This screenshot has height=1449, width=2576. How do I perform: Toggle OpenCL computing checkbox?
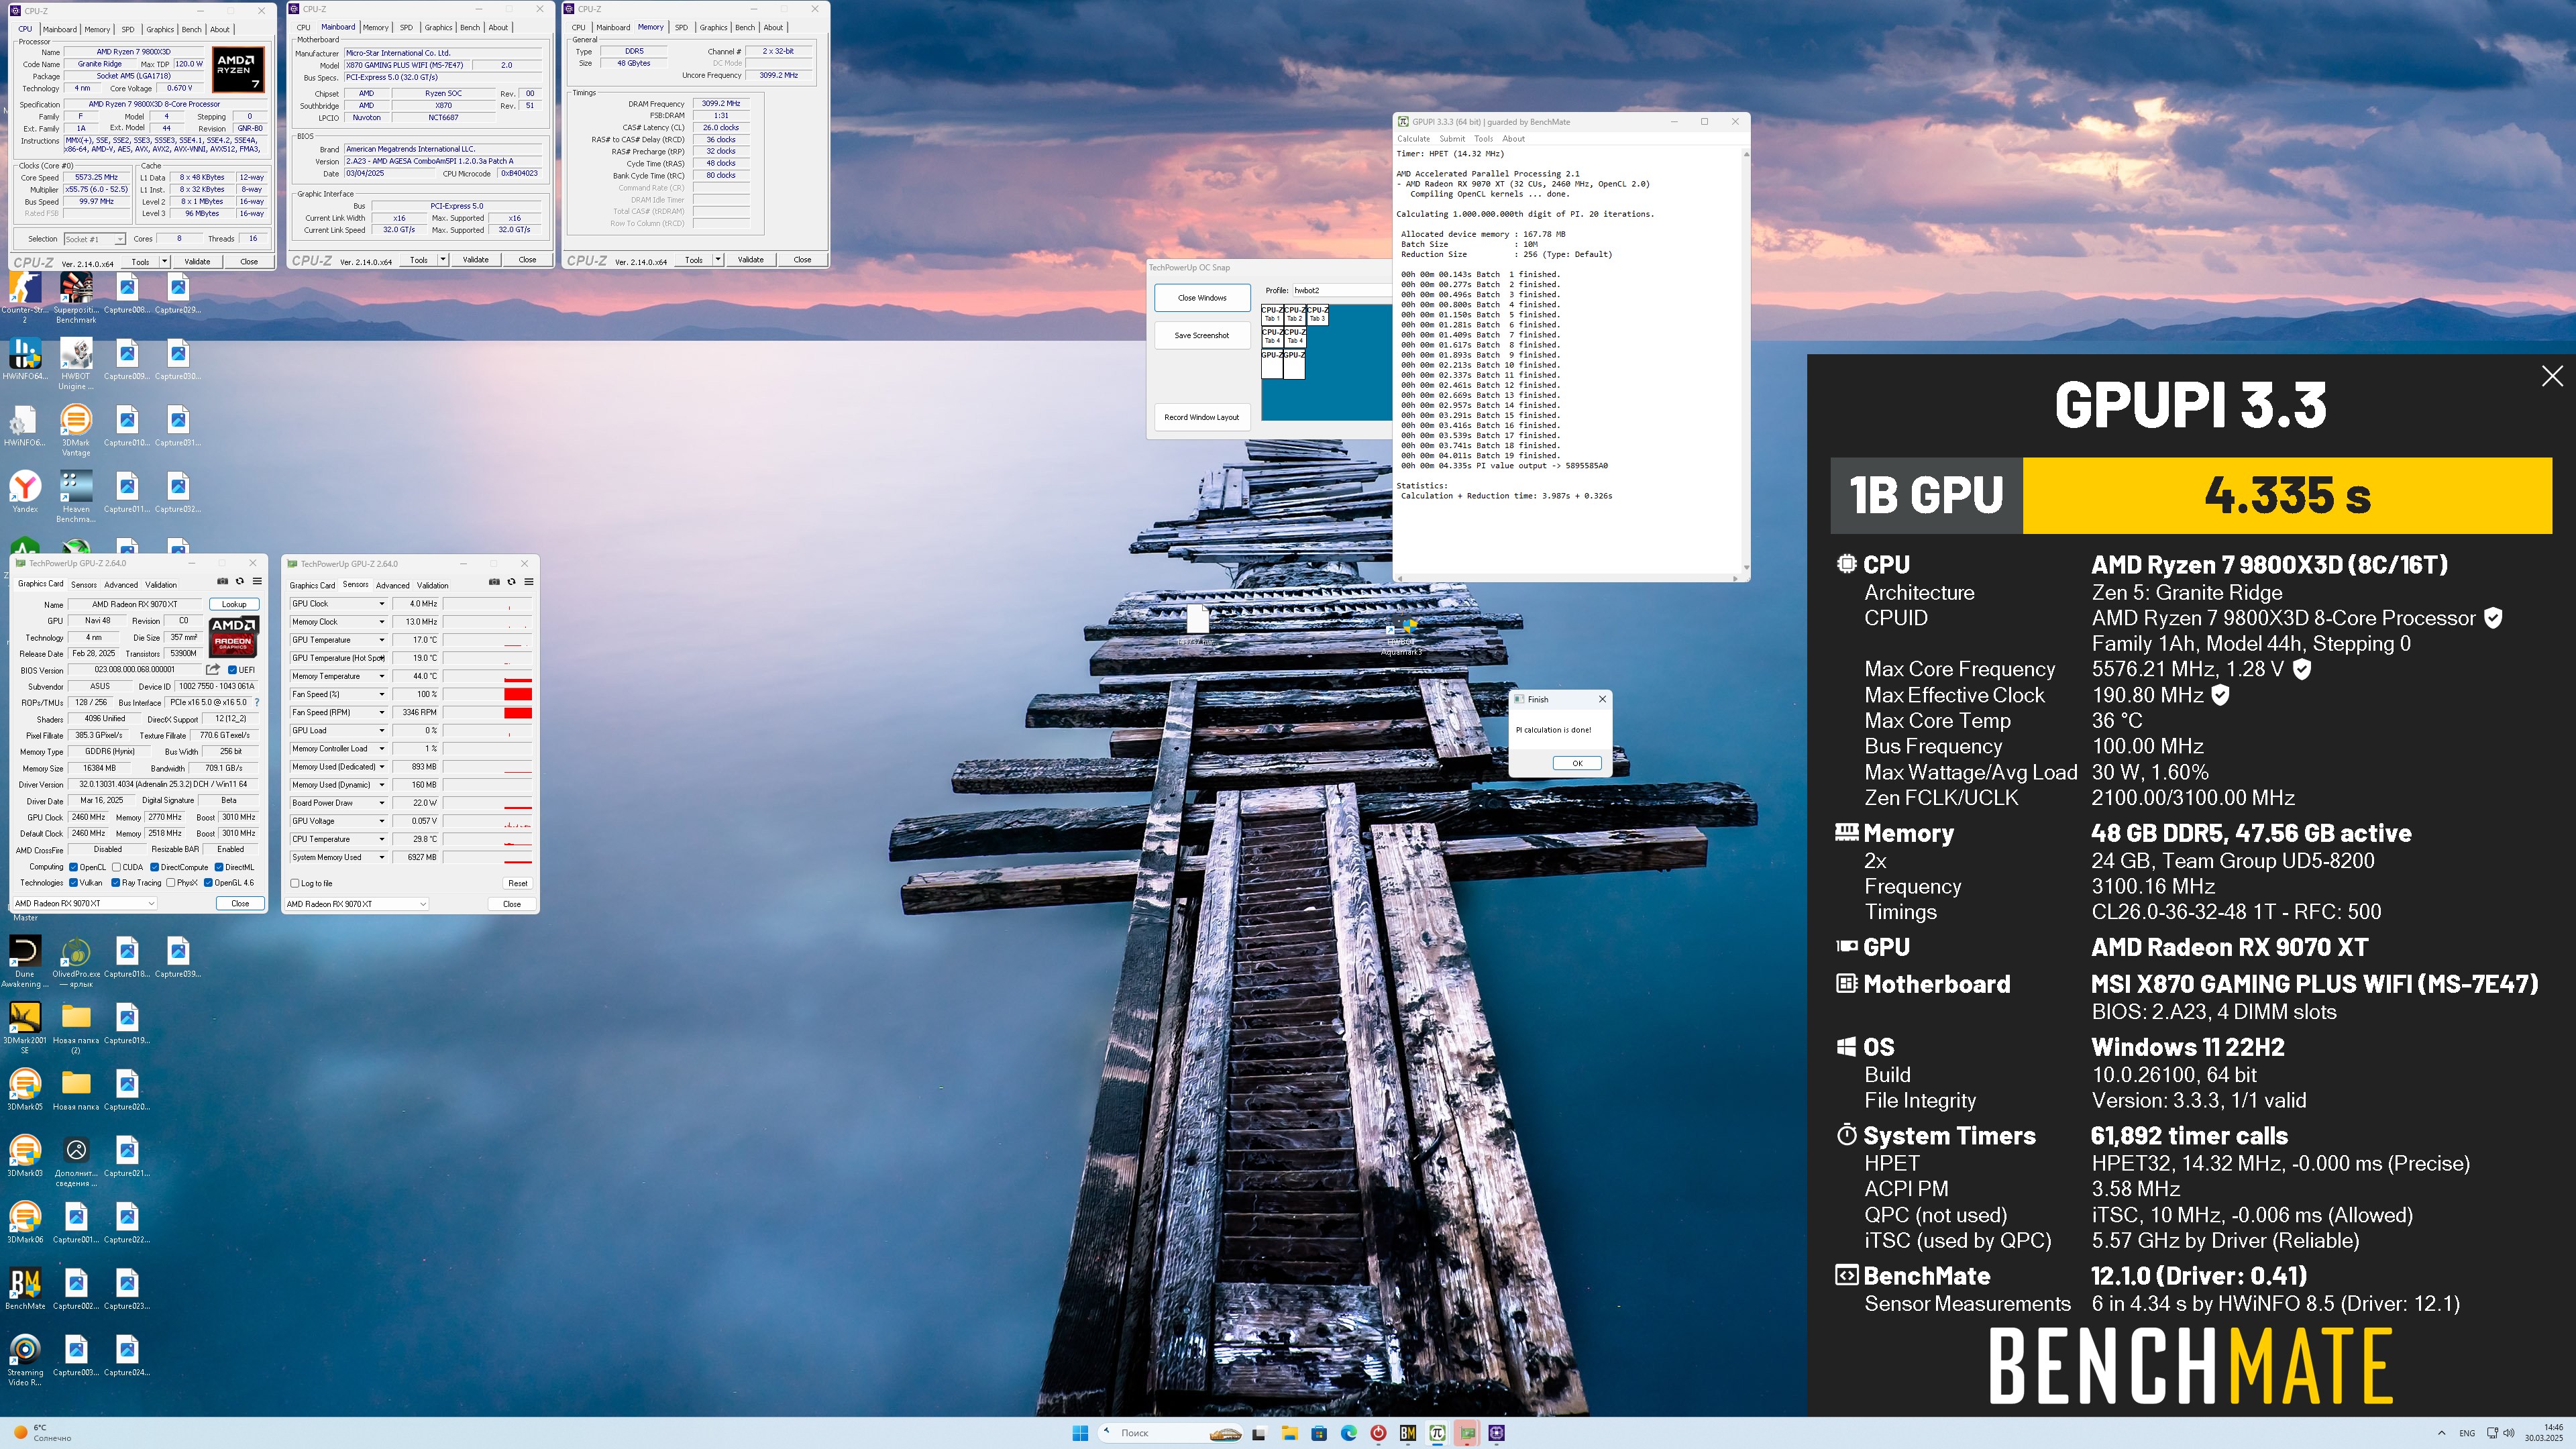tap(73, 867)
